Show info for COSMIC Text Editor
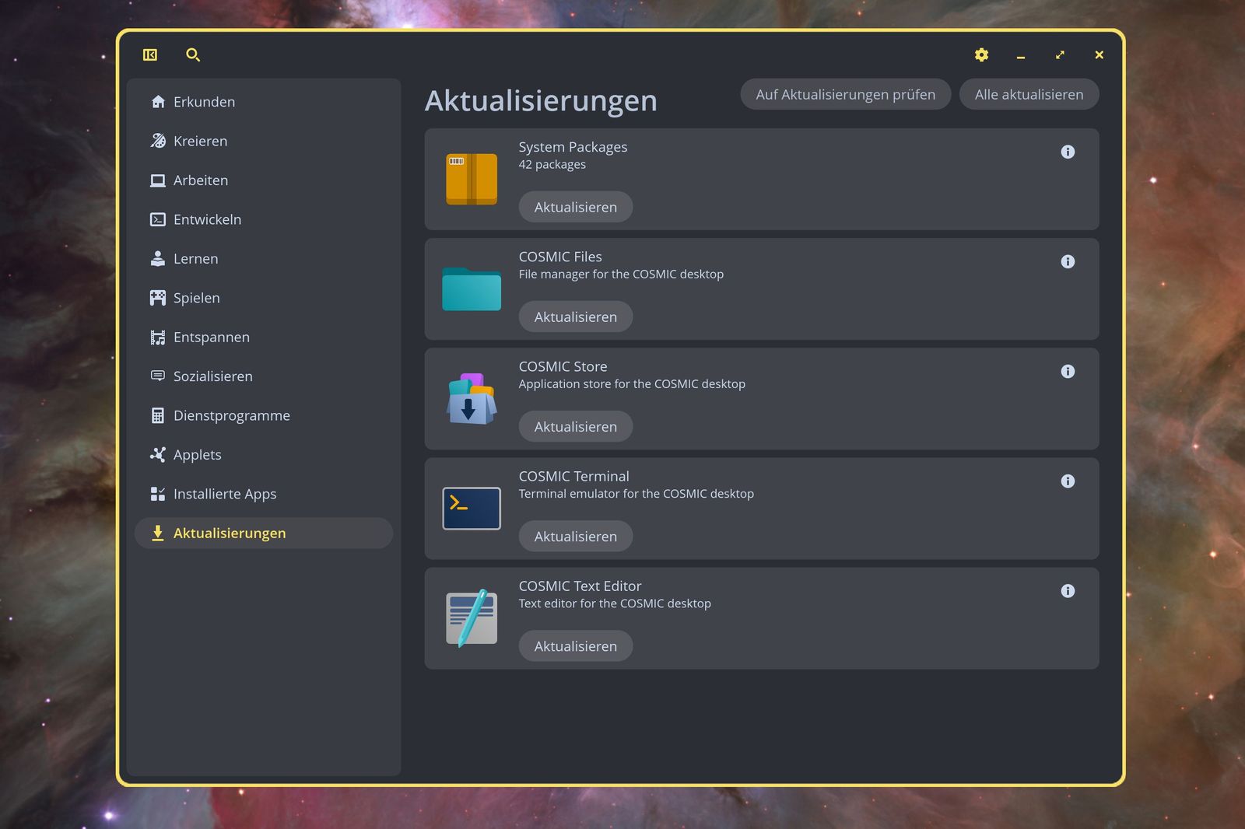The image size is (1245, 829). [1068, 590]
